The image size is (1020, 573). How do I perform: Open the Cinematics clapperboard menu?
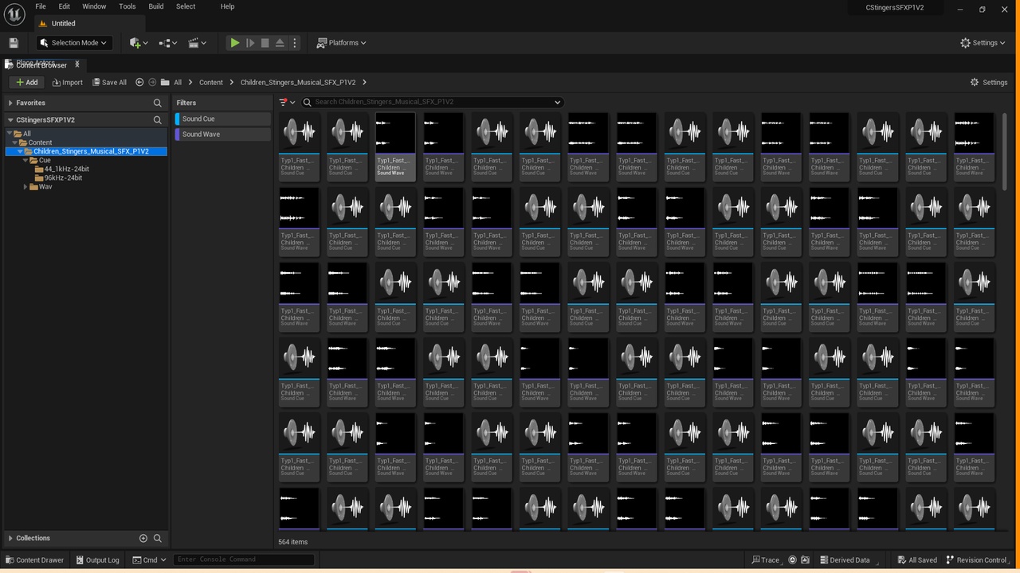[197, 43]
